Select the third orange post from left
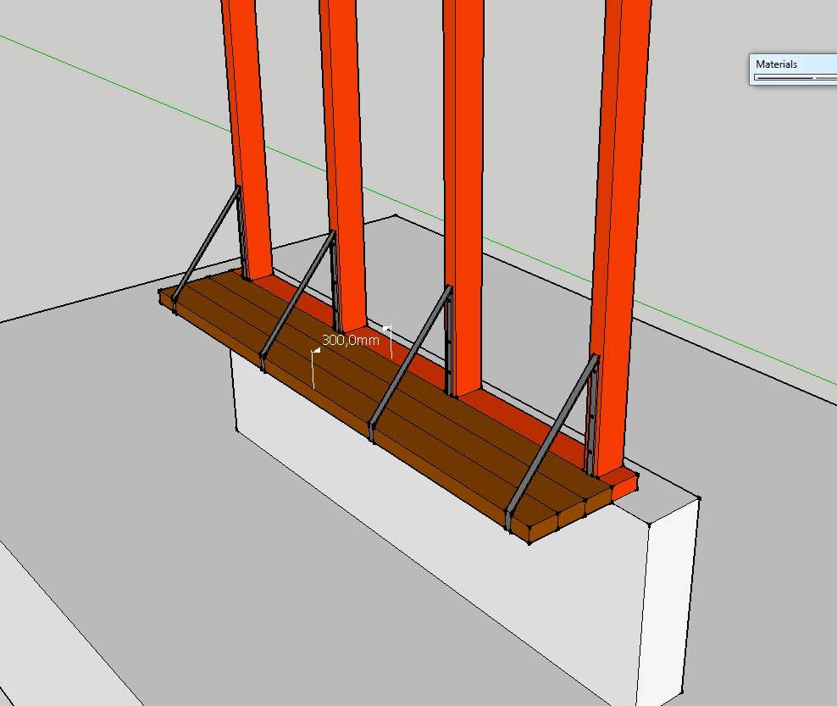 [463, 170]
